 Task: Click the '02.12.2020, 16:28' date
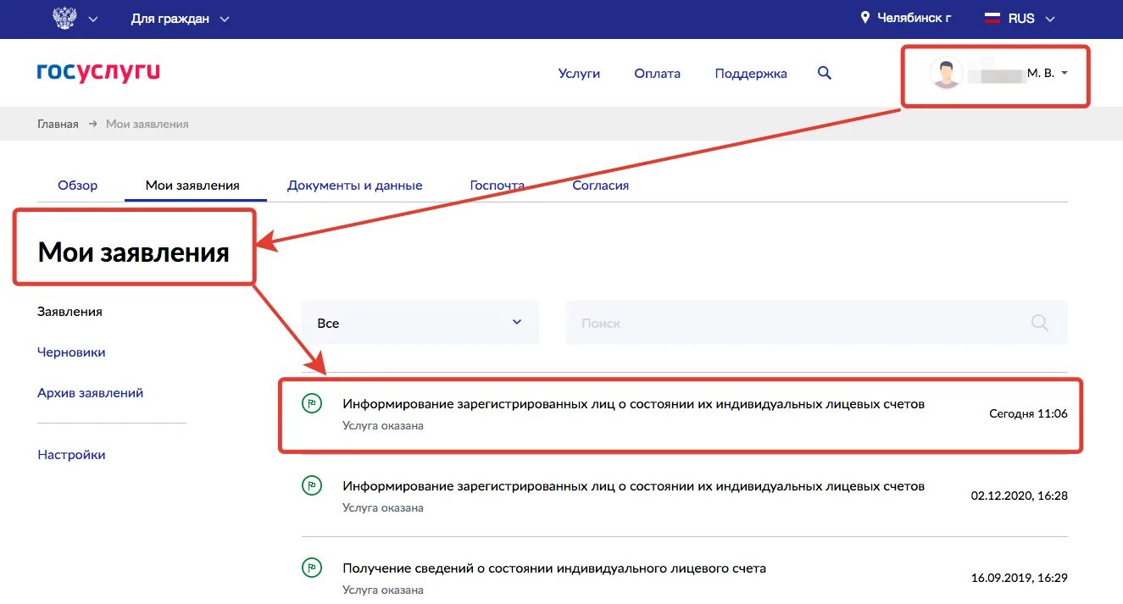click(1020, 496)
